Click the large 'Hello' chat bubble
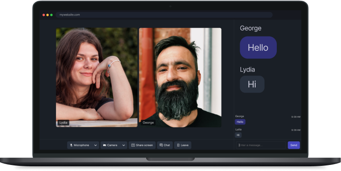The width and height of the screenshot is (341, 171). pyautogui.click(x=258, y=47)
